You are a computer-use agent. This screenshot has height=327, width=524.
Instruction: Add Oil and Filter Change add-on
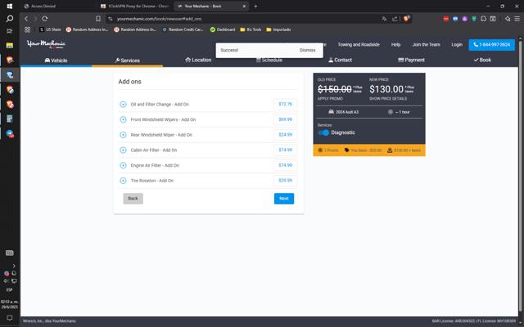pyautogui.click(x=123, y=105)
